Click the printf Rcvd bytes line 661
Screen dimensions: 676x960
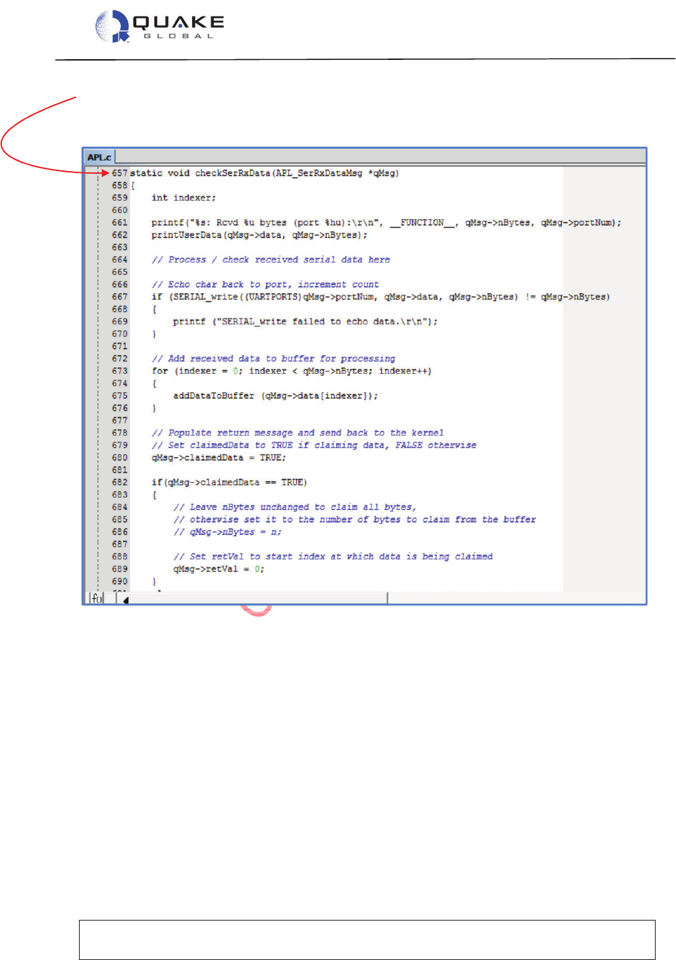386,222
